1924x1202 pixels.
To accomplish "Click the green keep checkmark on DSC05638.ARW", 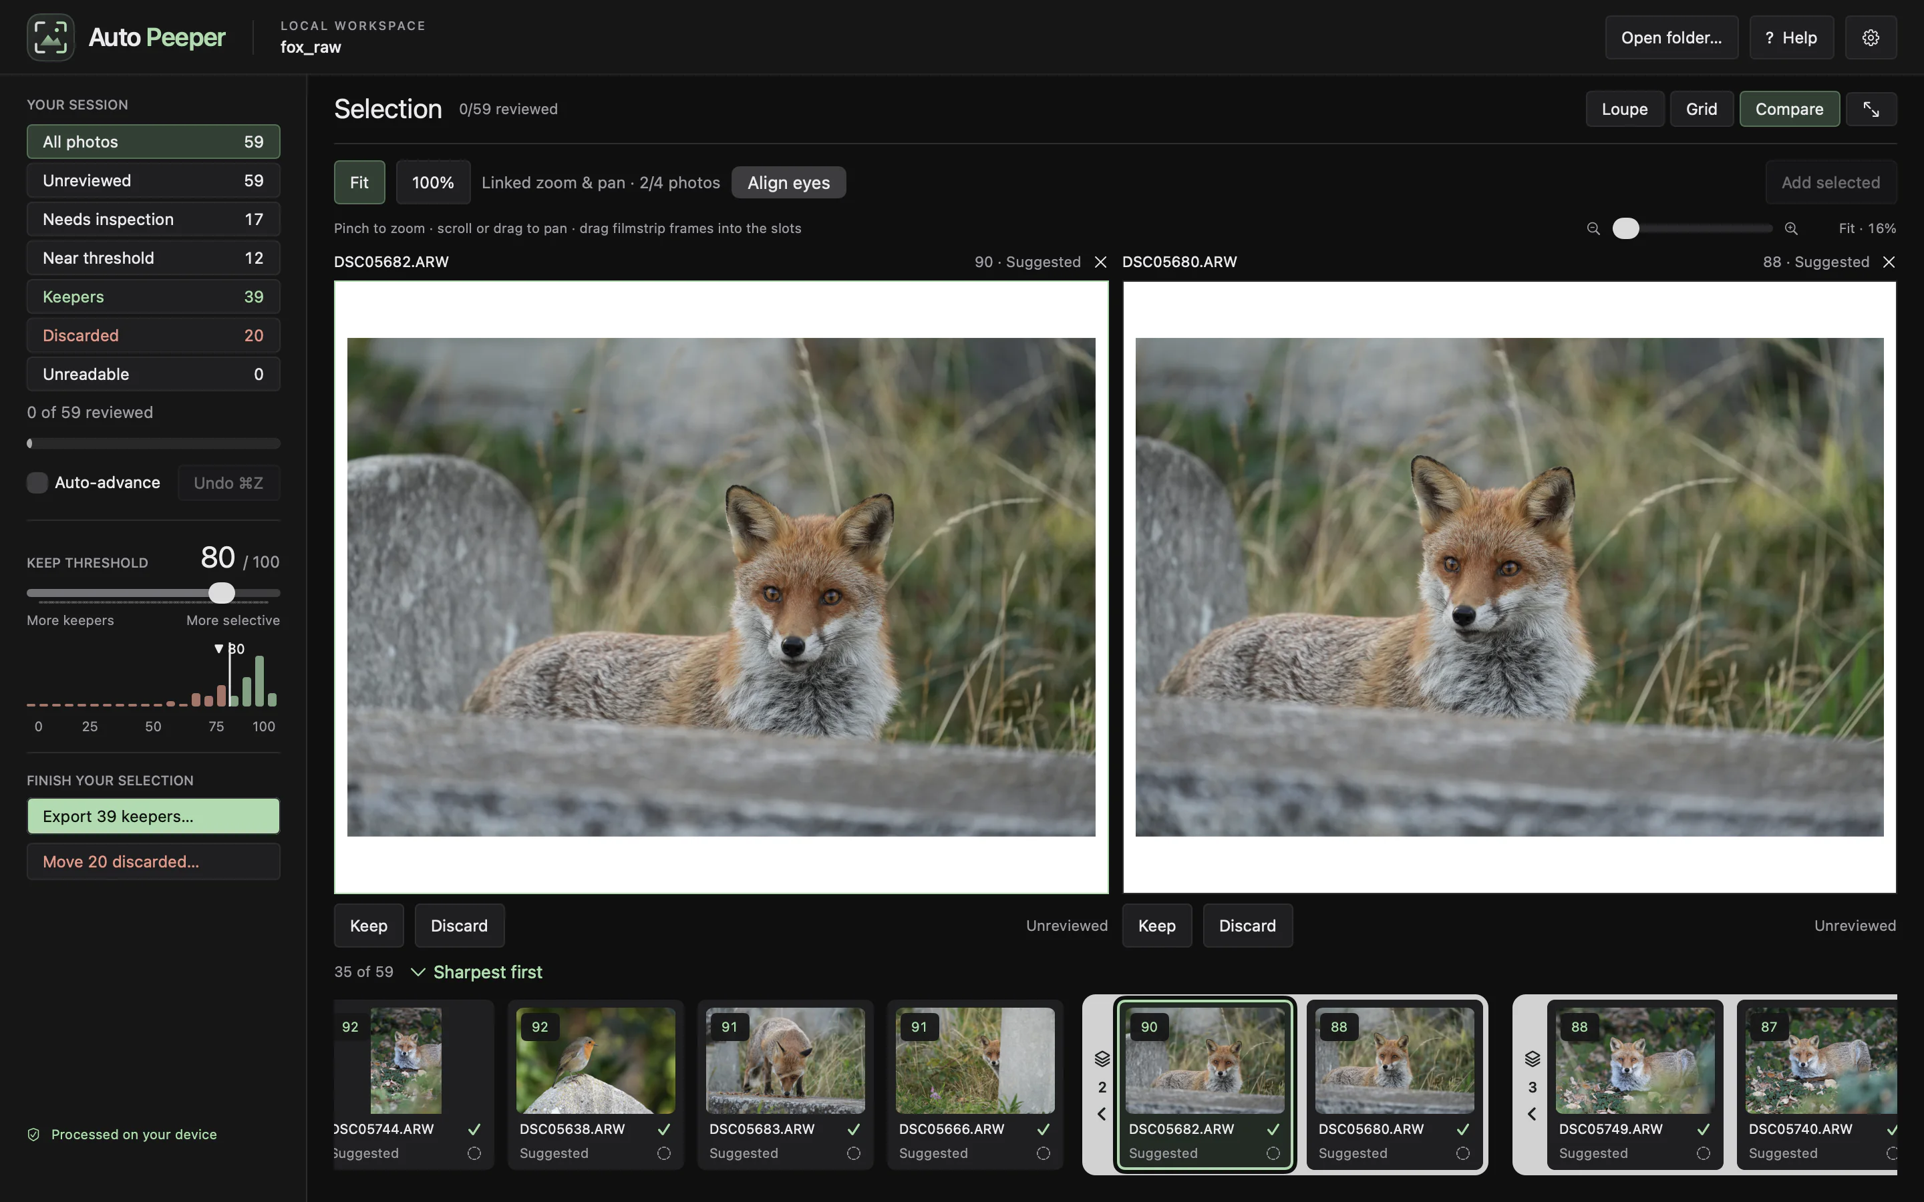I will tap(664, 1129).
